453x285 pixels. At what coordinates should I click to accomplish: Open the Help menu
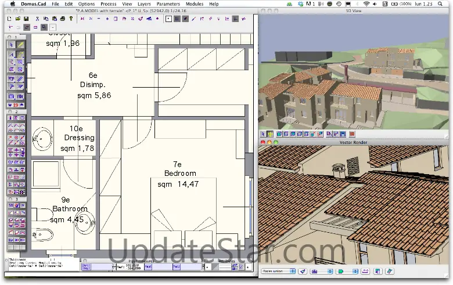point(214,3)
